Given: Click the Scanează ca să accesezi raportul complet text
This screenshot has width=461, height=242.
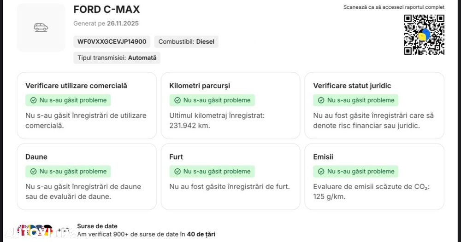Looking at the screenshot, I should coord(394,7).
